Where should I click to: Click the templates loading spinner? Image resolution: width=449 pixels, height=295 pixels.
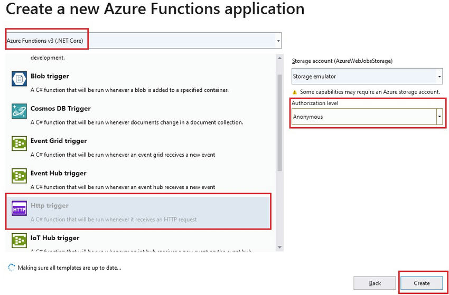(x=12, y=268)
